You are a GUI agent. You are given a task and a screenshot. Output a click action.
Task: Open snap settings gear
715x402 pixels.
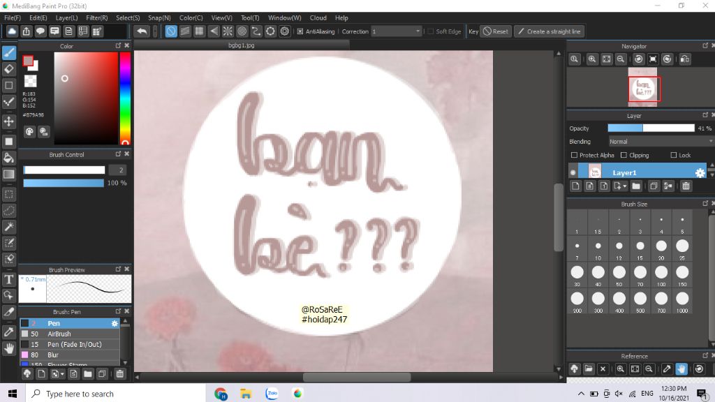[285, 31]
